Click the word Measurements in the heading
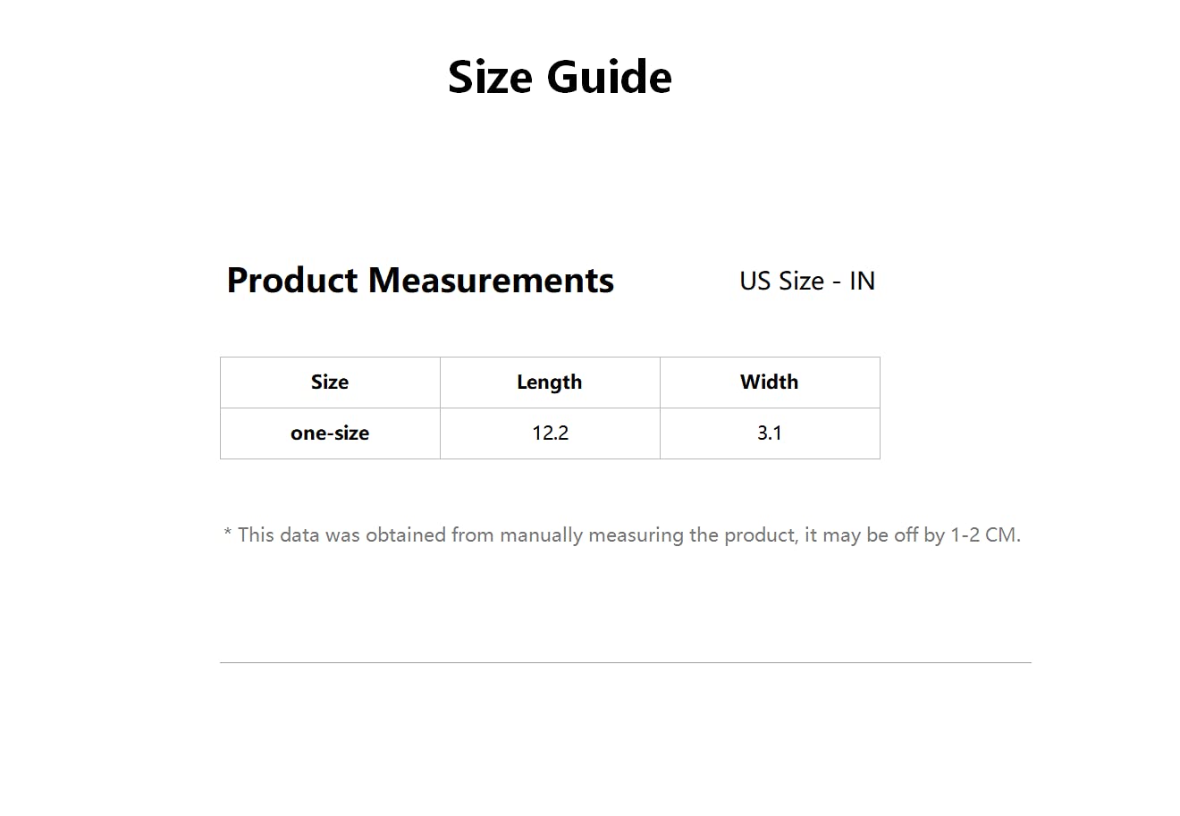Viewport: 1180px width, 816px height. click(x=491, y=281)
